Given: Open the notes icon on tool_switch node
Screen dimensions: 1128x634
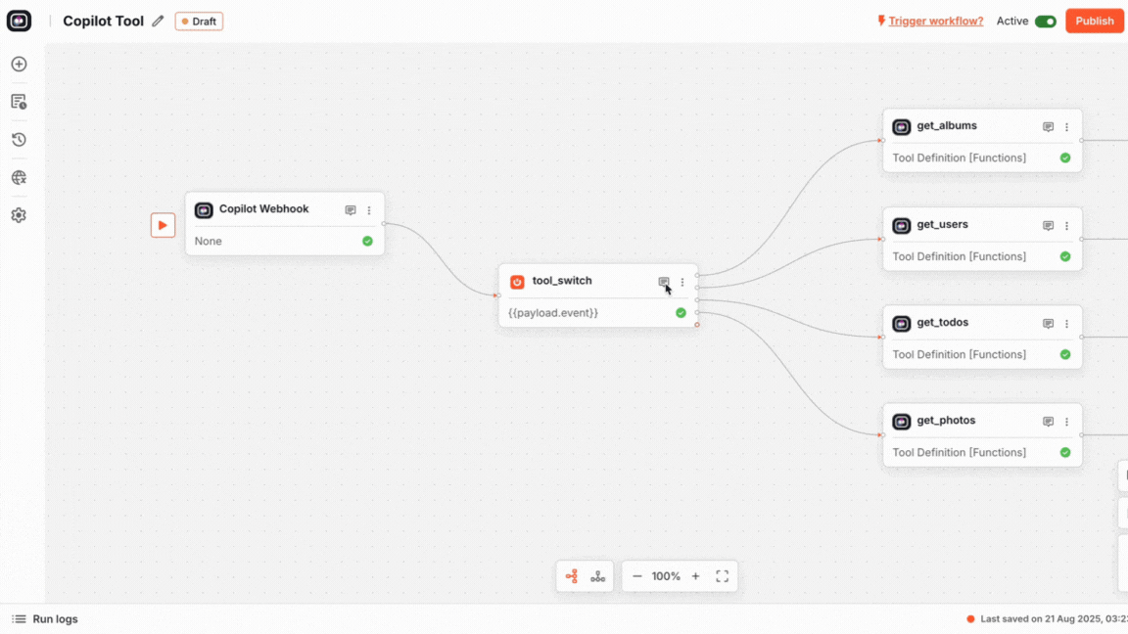Looking at the screenshot, I should click(x=663, y=282).
